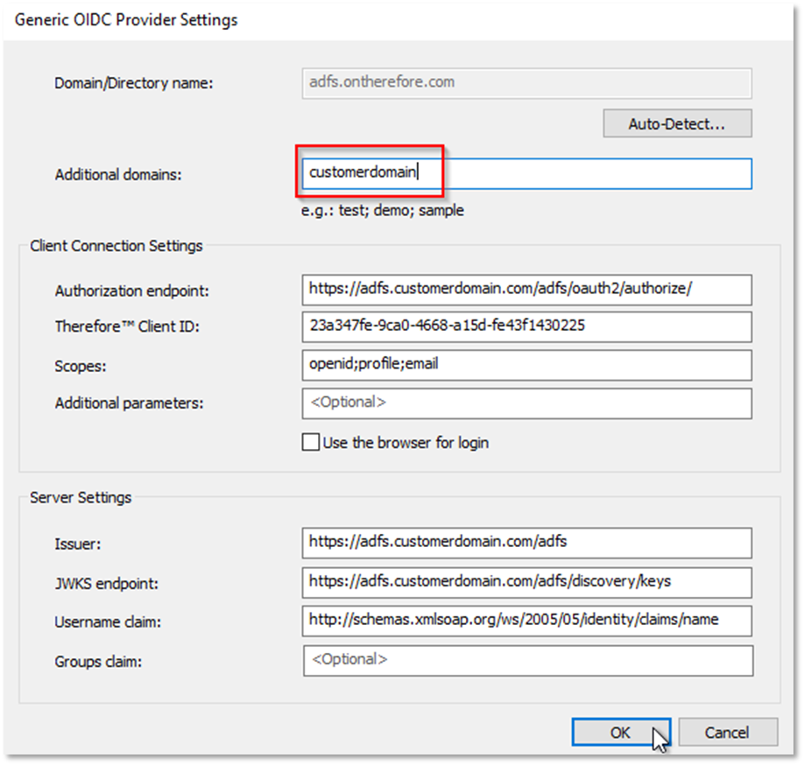This screenshot has height=765, width=804.
Task: Select the Therefore Client ID field
Action: (525, 326)
